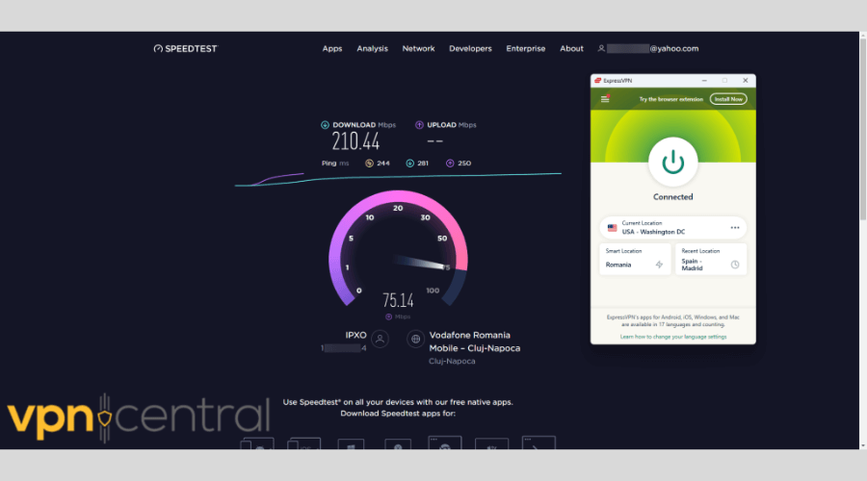Toggle the ExpressVPN power connection button

click(672, 162)
